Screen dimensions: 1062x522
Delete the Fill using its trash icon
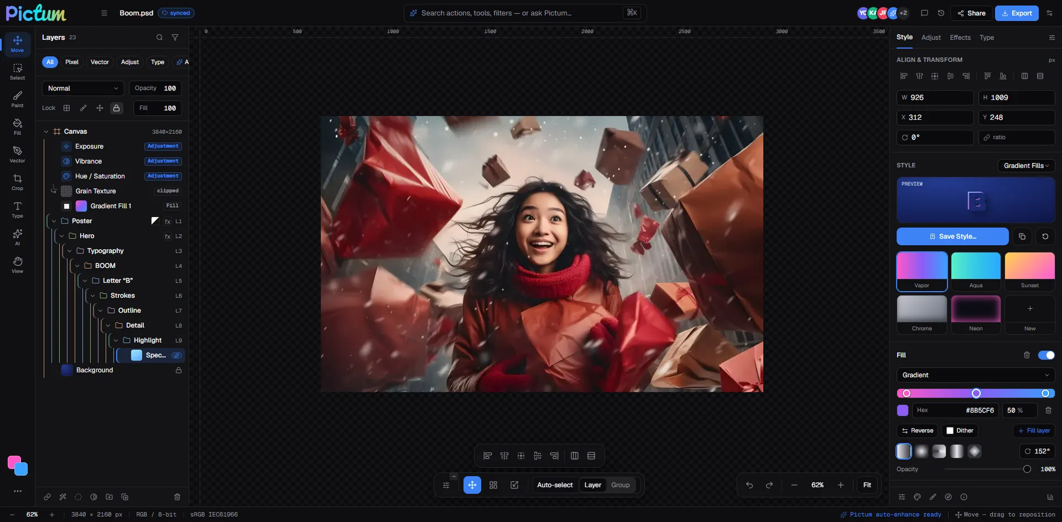click(x=1027, y=355)
